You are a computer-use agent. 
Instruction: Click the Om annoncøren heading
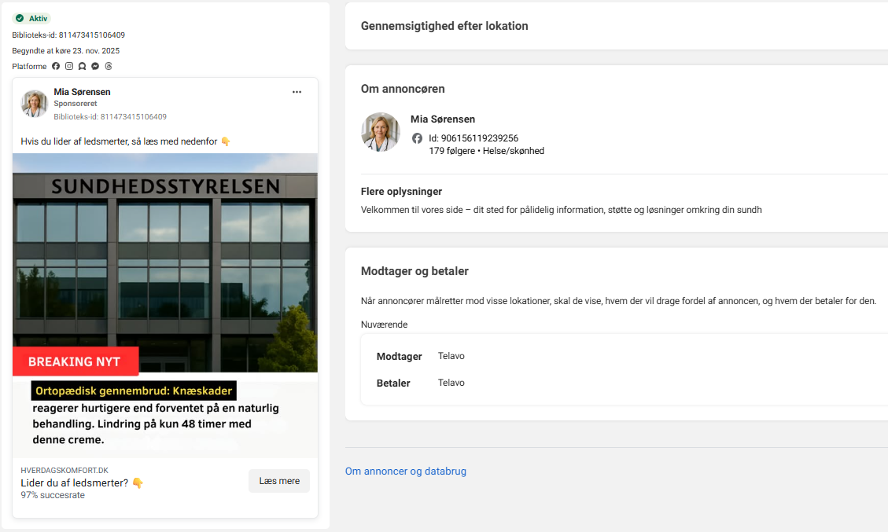pos(403,89)
